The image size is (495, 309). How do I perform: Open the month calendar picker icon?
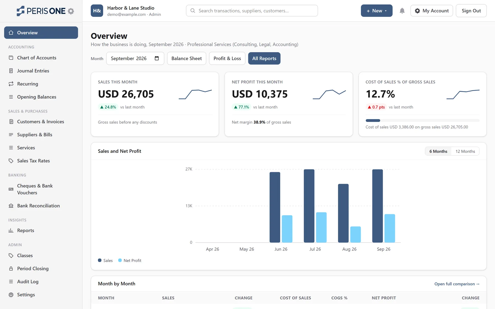(x=157, y=58)
